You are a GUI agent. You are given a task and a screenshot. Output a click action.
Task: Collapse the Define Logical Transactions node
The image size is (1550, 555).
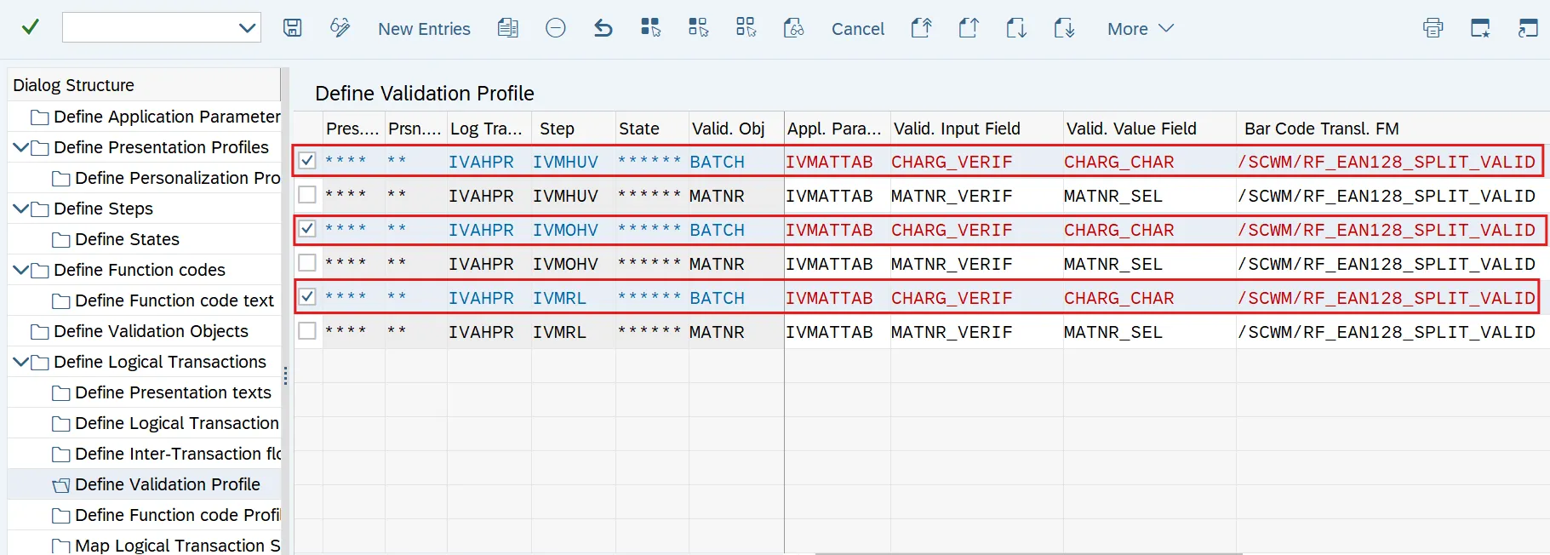20,362
